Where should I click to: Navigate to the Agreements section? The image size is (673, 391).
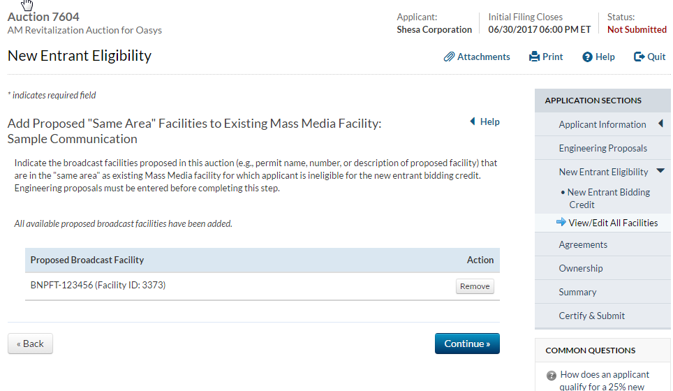point(583,244)
